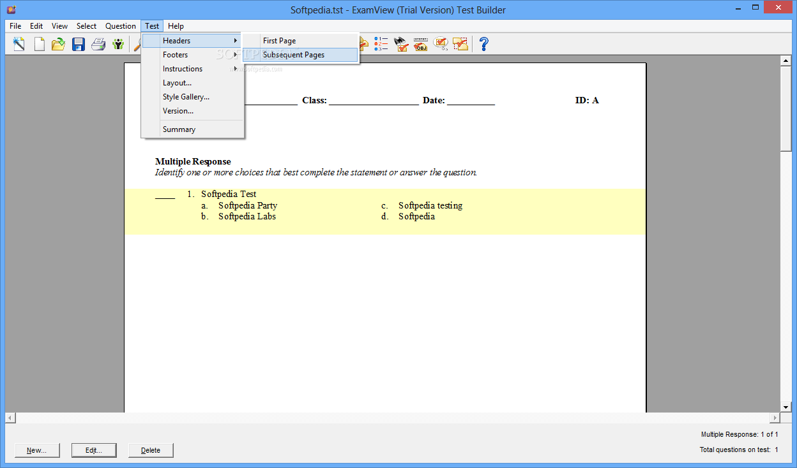Select Footers in the Test menu
Screen dimensions: 797x468
(192, 55)
